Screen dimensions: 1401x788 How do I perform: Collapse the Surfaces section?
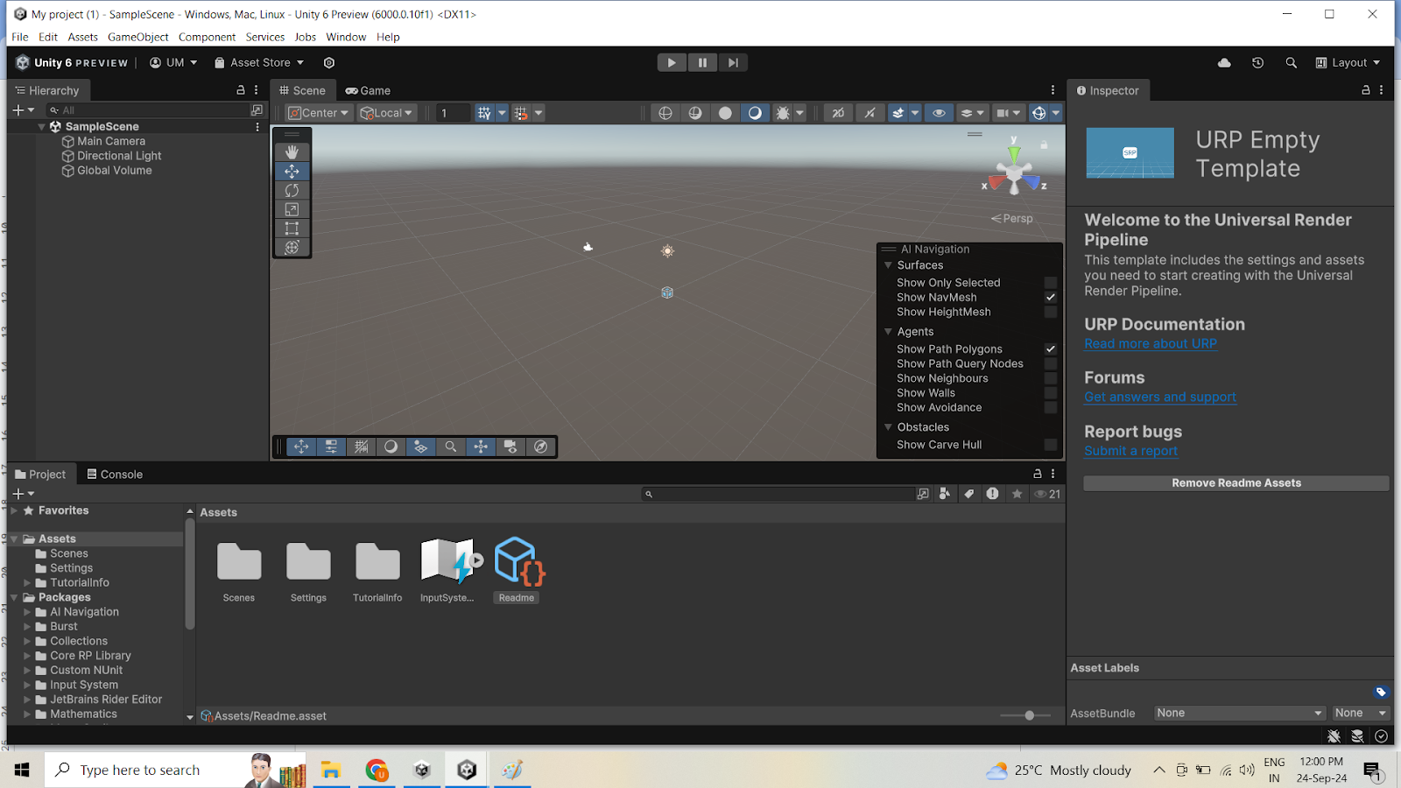(x=888, y=265)
